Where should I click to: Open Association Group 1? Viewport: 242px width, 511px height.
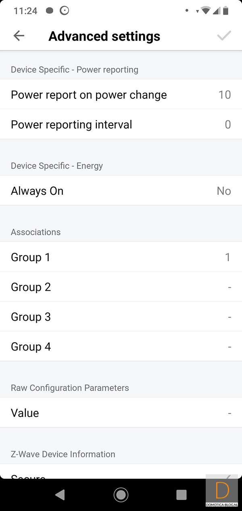(121, 257)
